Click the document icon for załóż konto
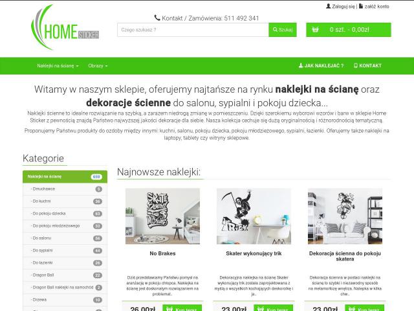This screenshot has width=414, height=311. pos(361,6)
